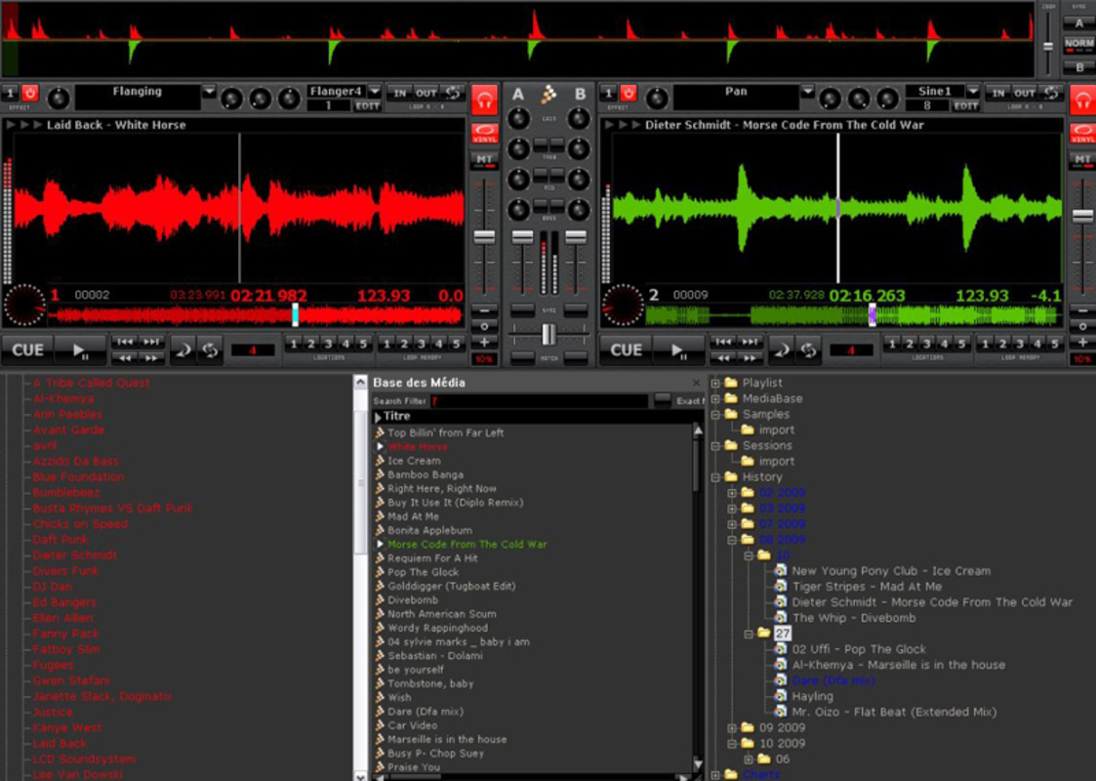Expand the 09 2009 history folder
Screen dimensions: 1096x781
click(x=732, y=728)
